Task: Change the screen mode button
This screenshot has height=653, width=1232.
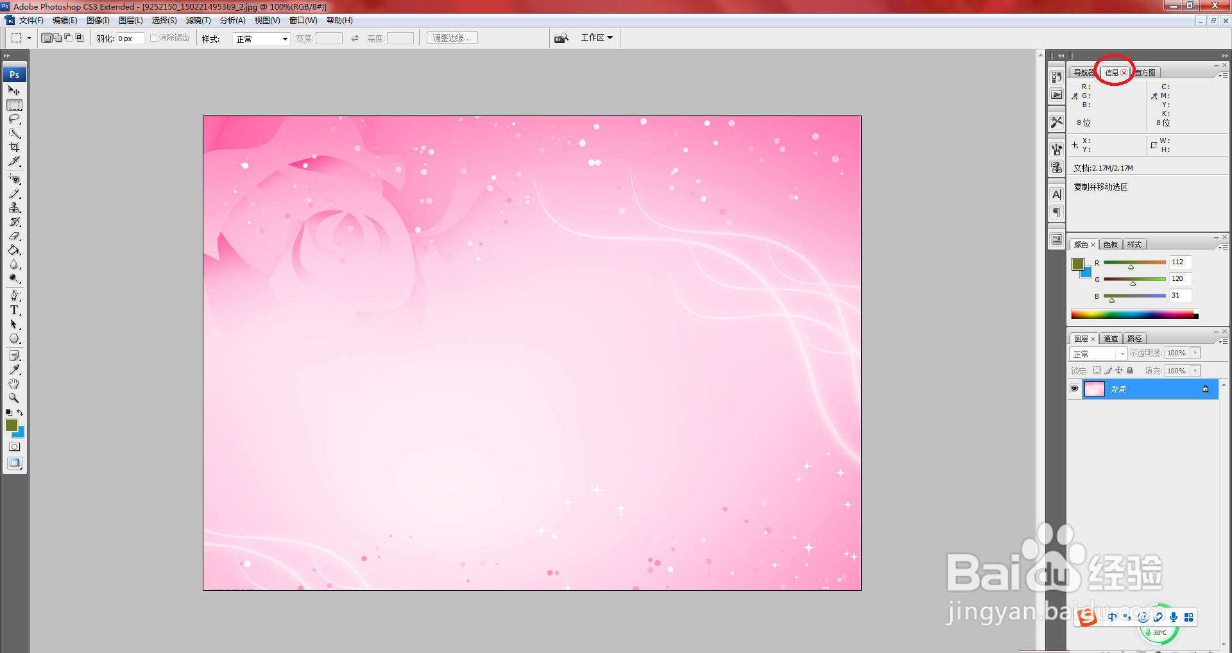Action: click(x=14, y=462)
